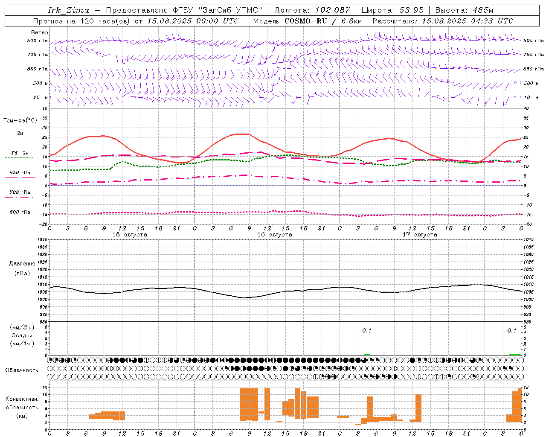
Task: Select the "(мм/1ч.)" precipitation unit label
Action: 22,343
